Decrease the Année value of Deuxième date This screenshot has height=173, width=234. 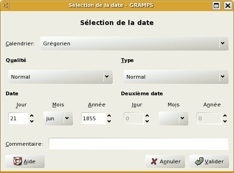pos(225,121)
